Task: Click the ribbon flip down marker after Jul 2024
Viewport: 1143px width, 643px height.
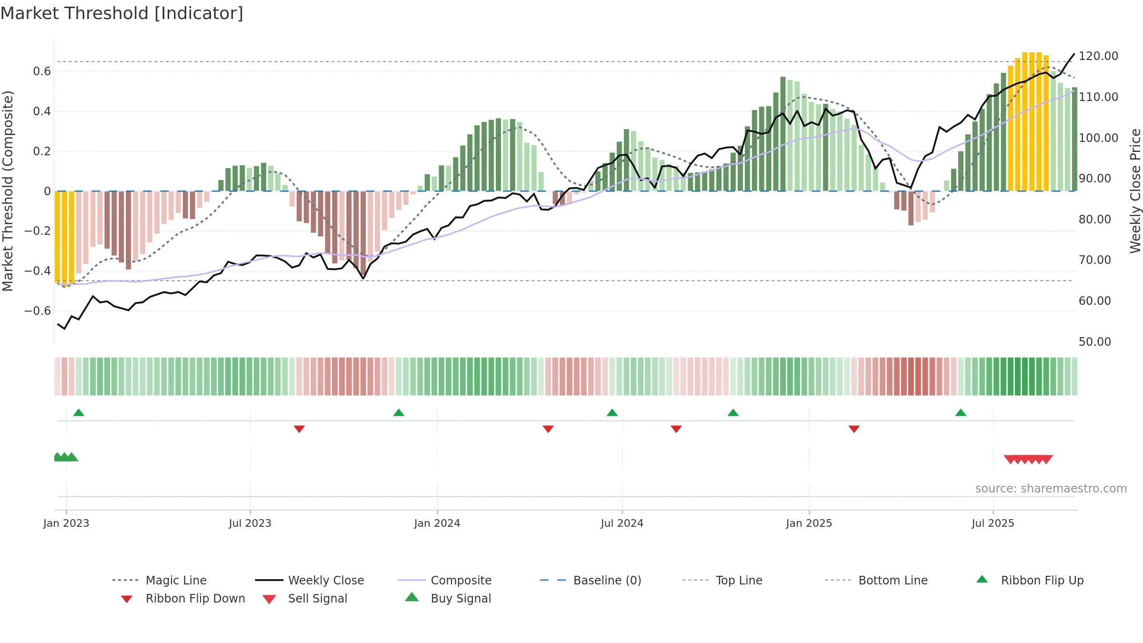Action: coord(676,429)
